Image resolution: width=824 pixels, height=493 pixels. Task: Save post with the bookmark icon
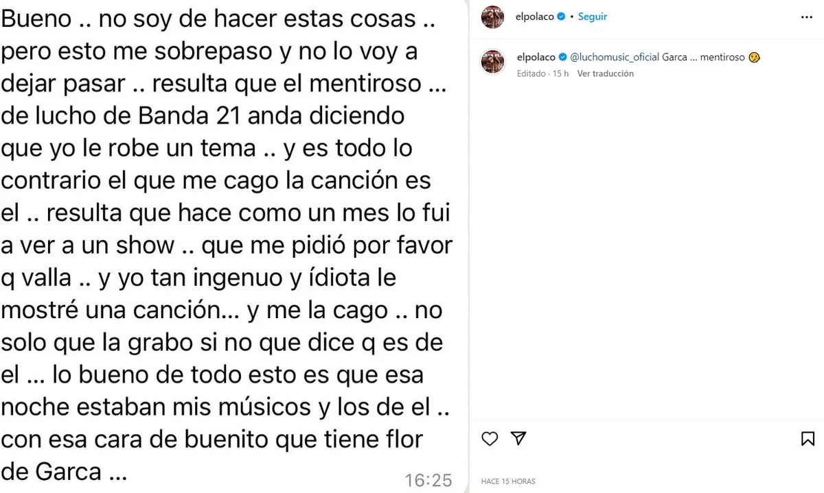pos(808,439)
